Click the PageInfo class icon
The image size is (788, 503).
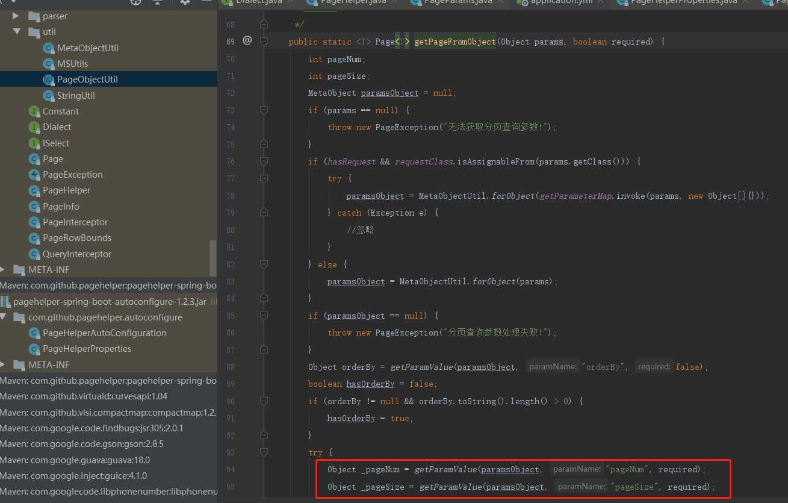coord(34,207)
